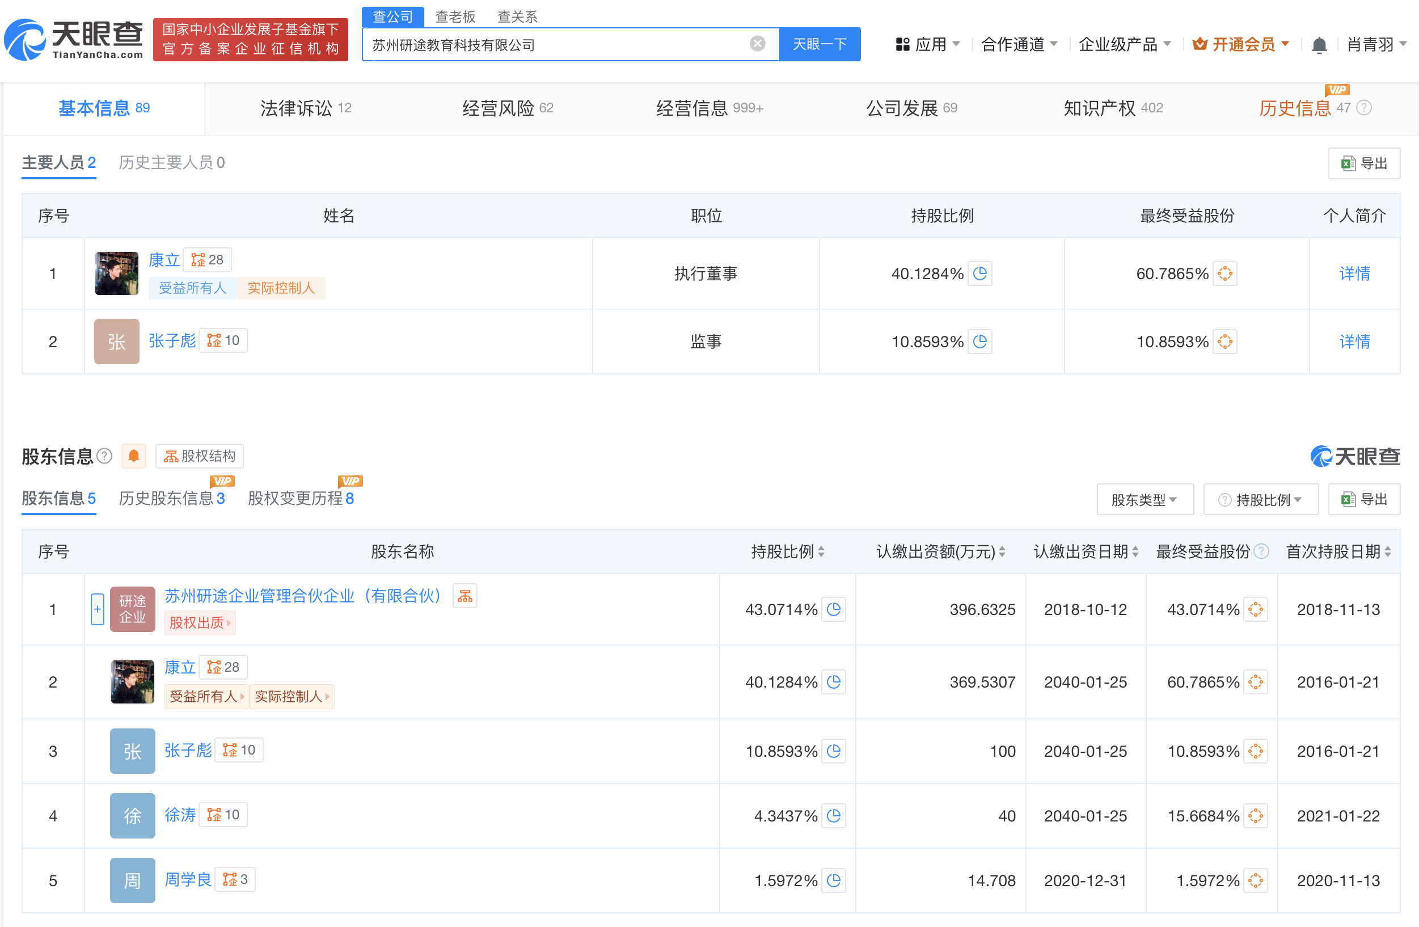Open the 应用 dropdown menu

pos(928,44)
